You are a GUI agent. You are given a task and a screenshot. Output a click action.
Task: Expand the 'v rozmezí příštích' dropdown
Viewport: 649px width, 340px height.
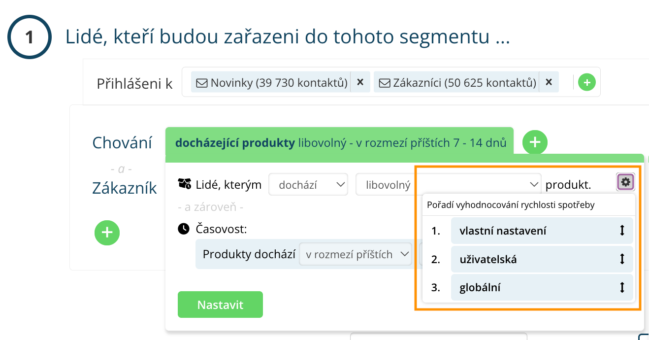356,254
